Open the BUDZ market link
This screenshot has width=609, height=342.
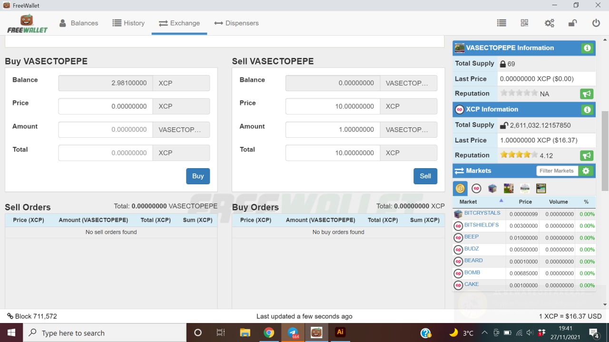click(x=471, y=249)
